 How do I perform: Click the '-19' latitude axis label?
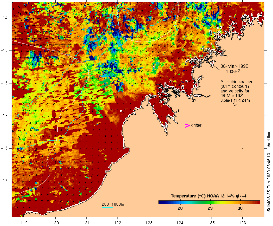pos(4,181)
